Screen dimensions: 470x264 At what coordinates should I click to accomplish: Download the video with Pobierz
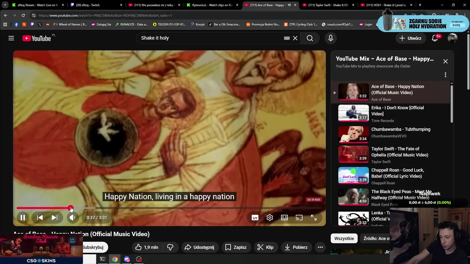click(296, 247)
